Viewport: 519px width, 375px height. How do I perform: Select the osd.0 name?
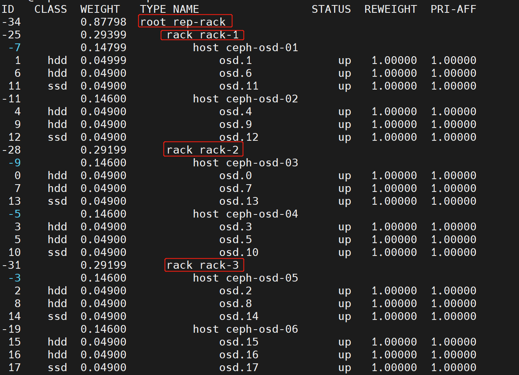(235, 176)
